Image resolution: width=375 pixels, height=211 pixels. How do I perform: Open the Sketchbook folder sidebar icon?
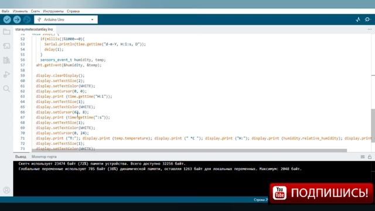6,32
